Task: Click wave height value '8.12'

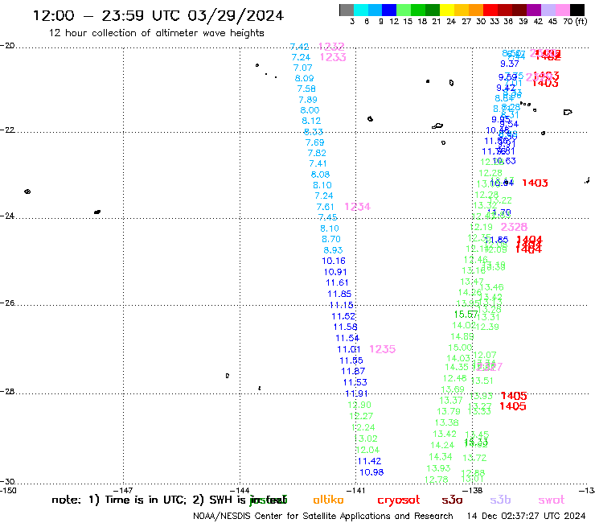Action: 311,121
